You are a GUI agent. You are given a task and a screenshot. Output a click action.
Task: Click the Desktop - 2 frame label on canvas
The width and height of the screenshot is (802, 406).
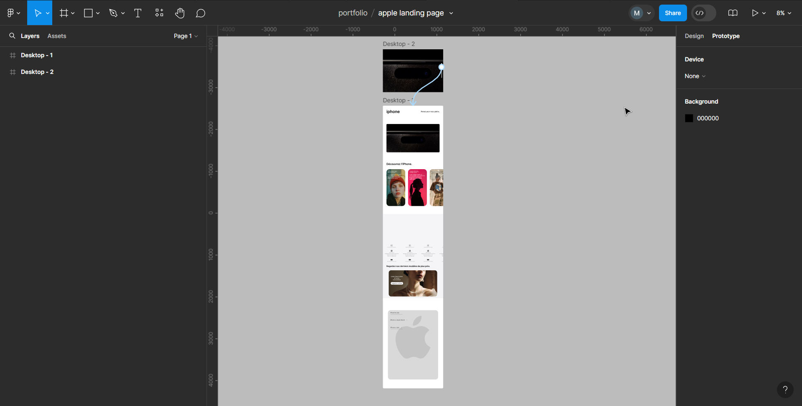point(399,44)
